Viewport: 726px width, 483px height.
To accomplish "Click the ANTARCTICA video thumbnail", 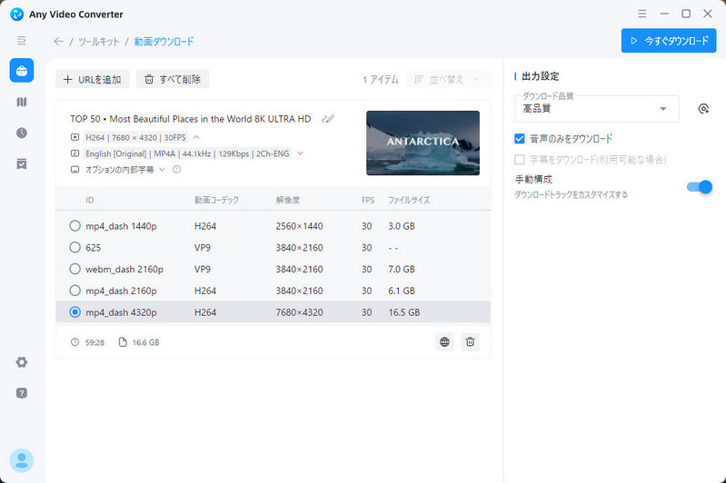I will (423, 143).
